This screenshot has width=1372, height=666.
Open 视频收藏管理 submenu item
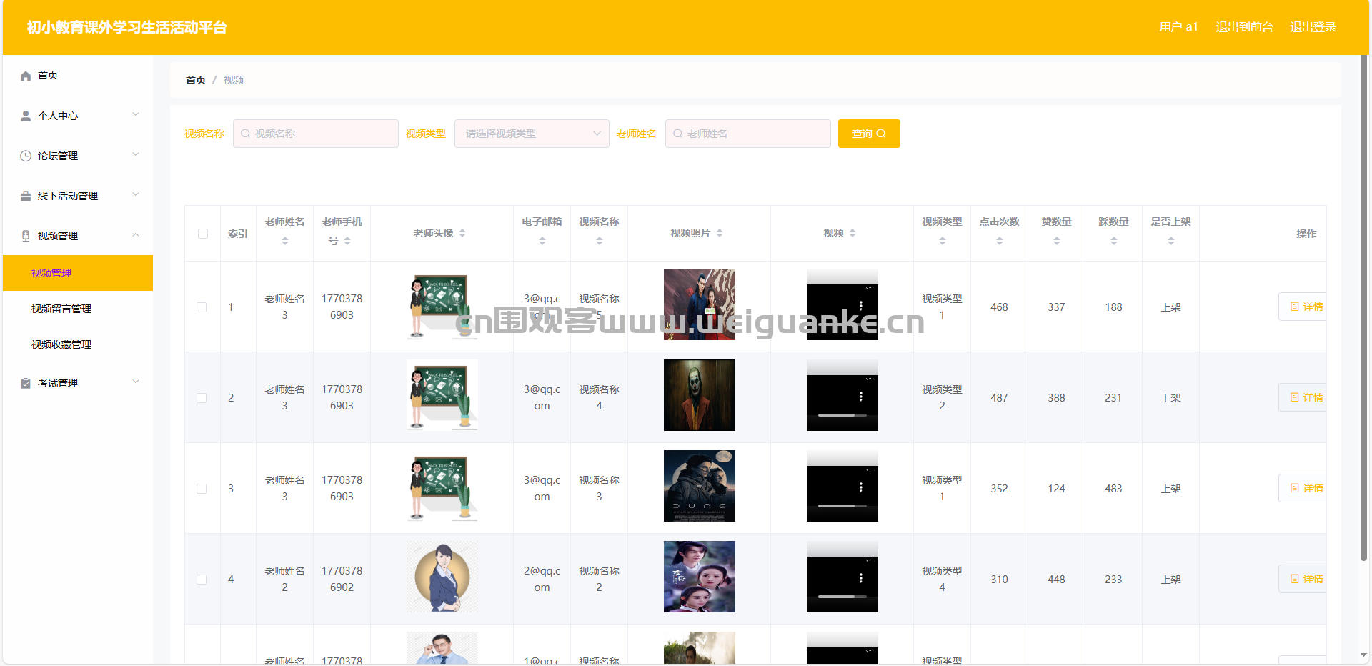pyautogui.click(x=78, y=344)
